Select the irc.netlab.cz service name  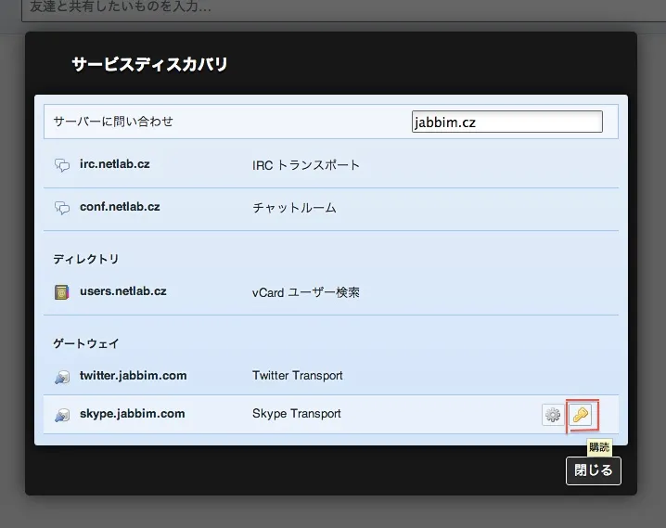(114, 164)
